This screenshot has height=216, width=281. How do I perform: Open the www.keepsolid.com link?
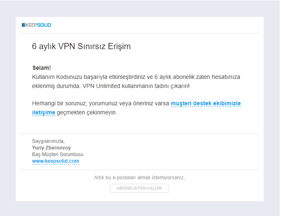[55, 161]
